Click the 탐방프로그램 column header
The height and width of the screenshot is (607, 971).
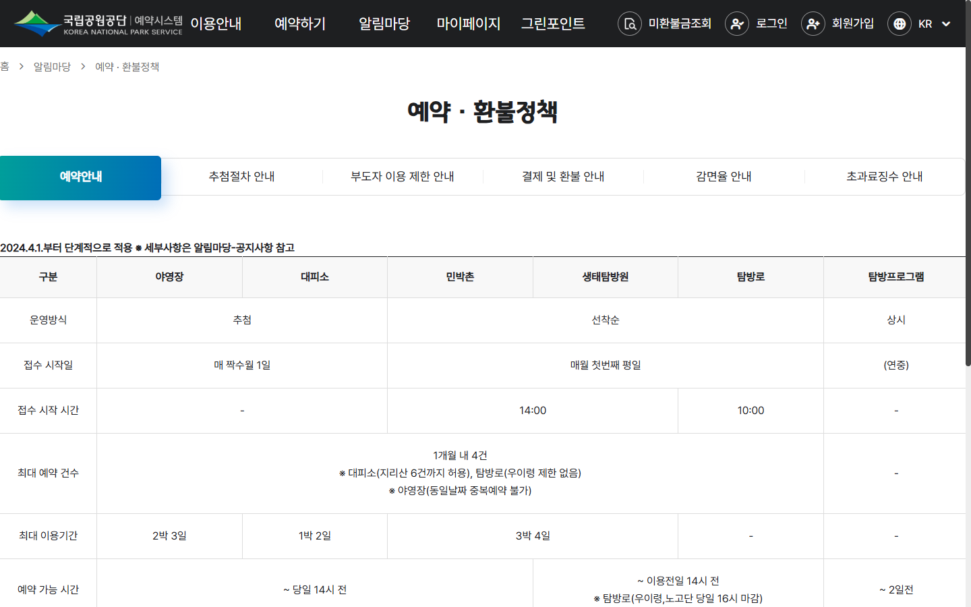(896, 277)
